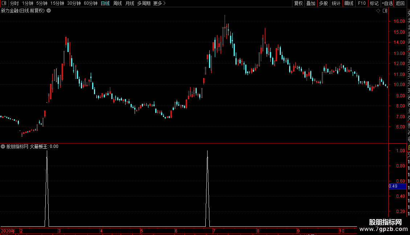
Task: Switch to the 月线 monthly tab
Action: [x=130, y=3]
